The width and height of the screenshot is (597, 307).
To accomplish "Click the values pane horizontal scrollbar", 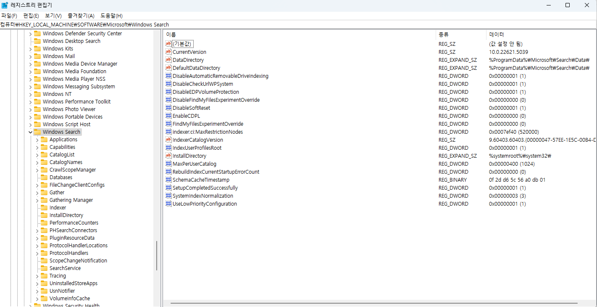I will pos(374,303).
